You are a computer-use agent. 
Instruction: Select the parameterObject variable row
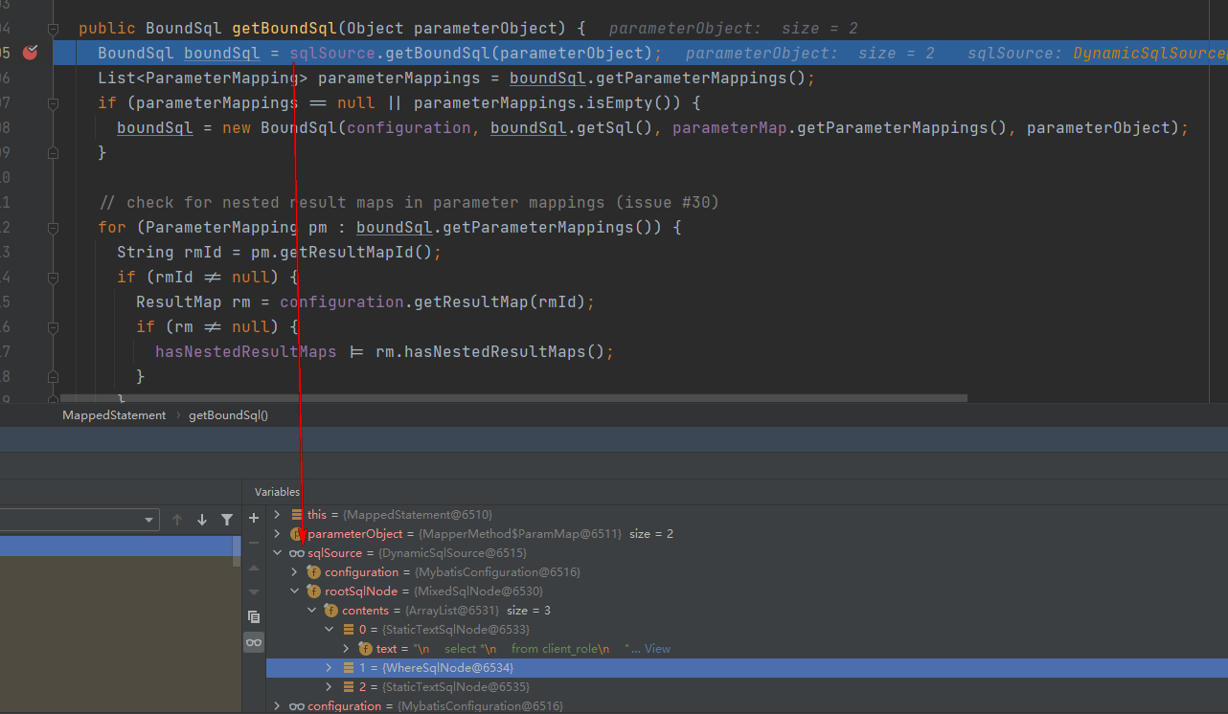(x=747, y=534)
